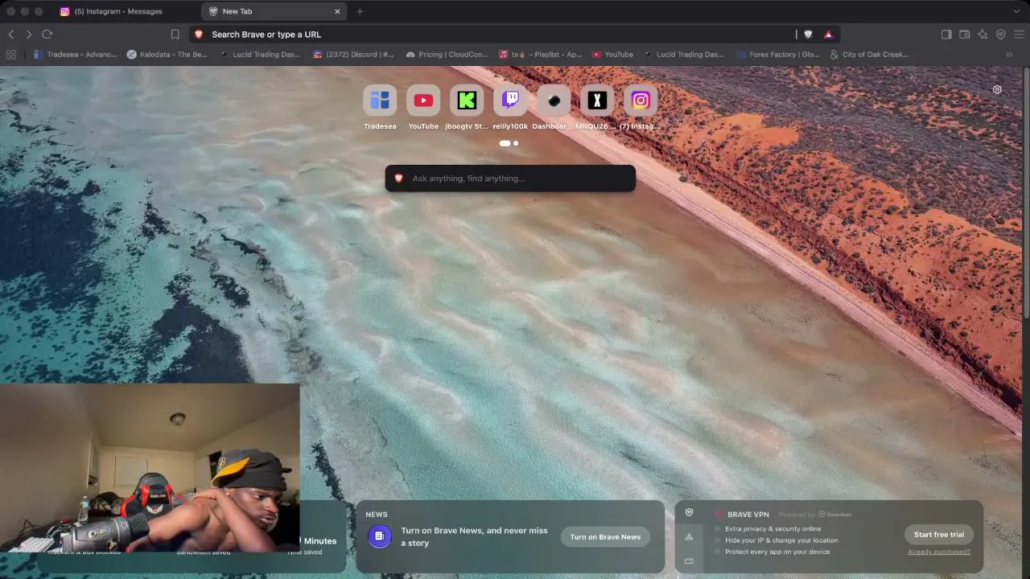Viewport: 1030px width, 579px height.
Task: Open the jboogtv Kick shortcut tile
Action: tap(467, 101)
